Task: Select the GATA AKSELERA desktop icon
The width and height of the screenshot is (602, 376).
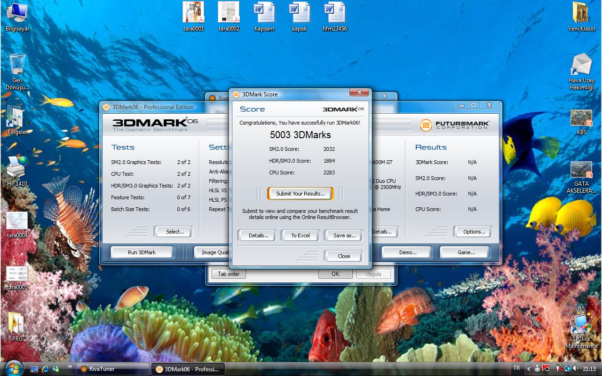Action: coord(582,178)
